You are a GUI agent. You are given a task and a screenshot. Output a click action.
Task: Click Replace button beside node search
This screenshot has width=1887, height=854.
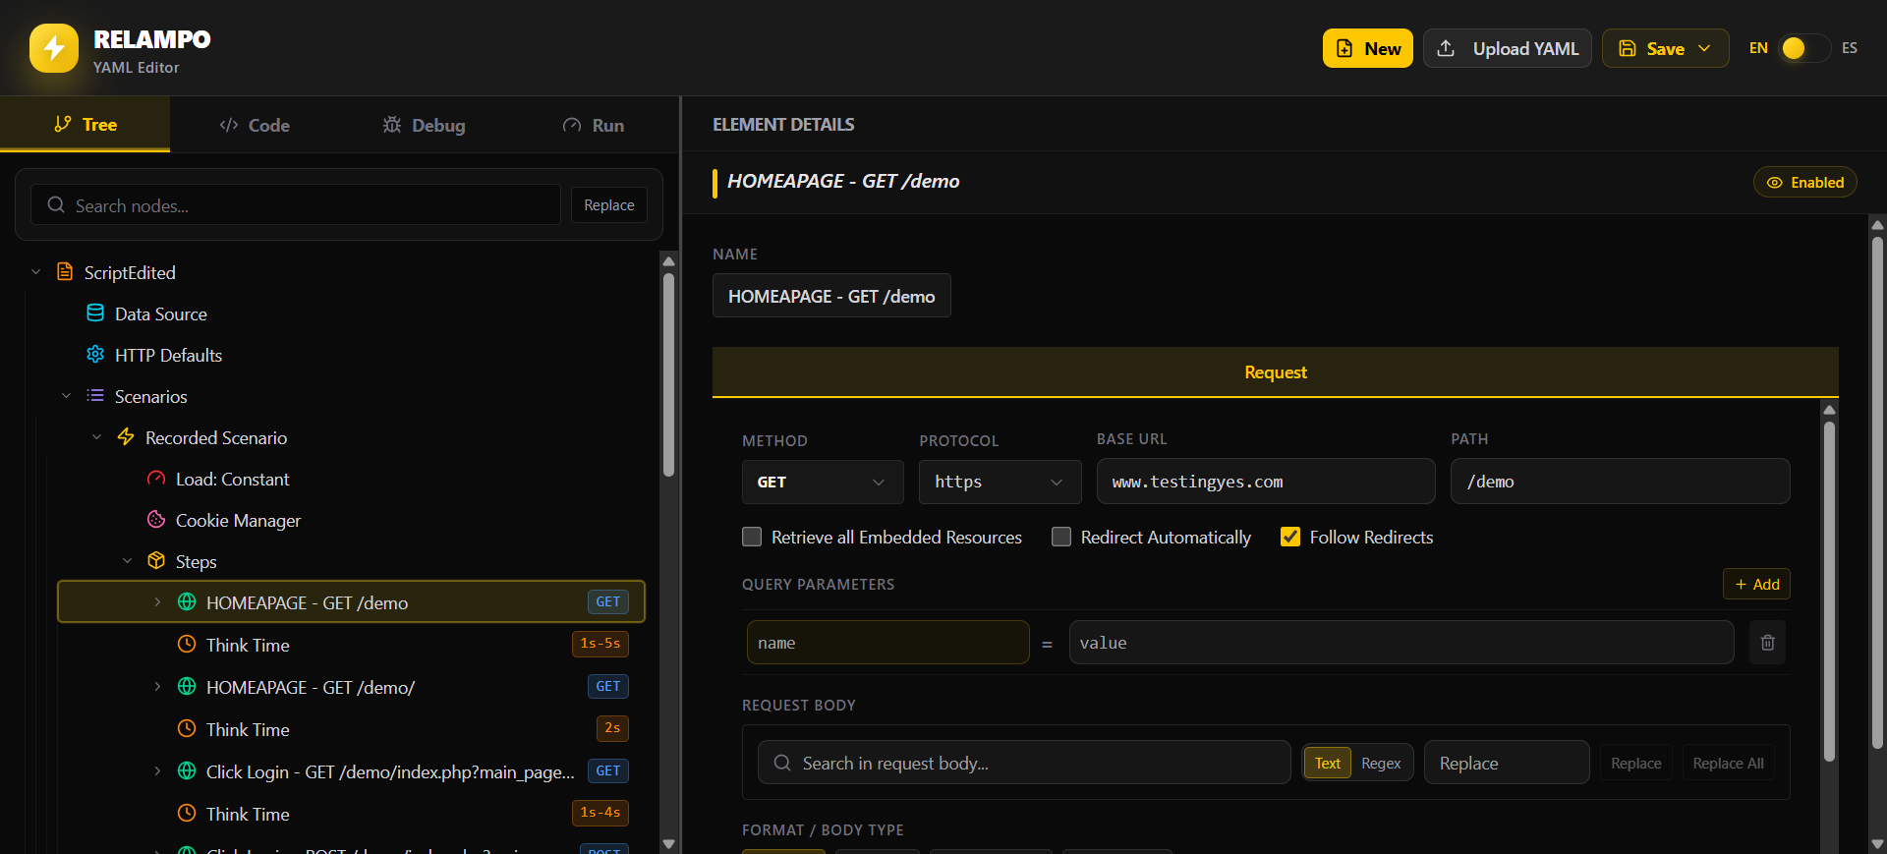pyautogui.click(x=609, y=205)
